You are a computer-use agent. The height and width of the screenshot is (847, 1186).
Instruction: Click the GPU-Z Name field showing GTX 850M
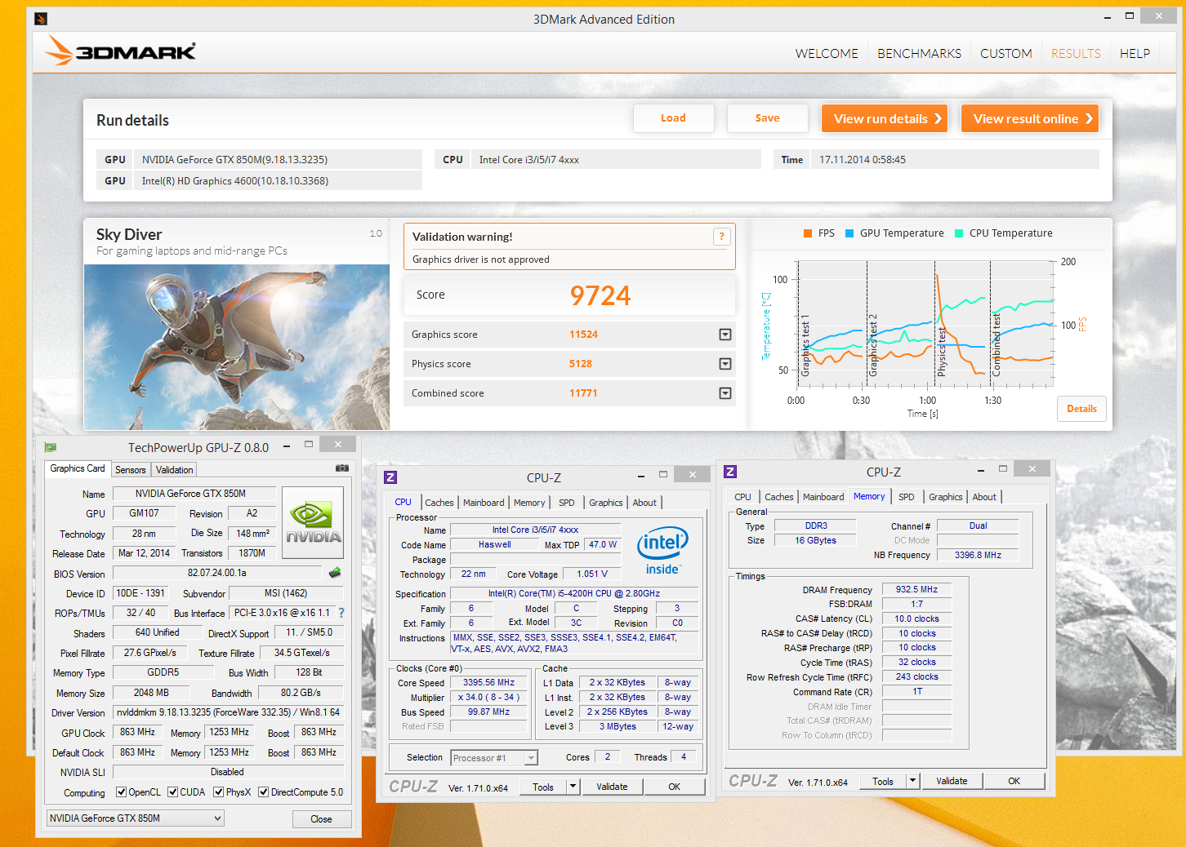[194, 494]
